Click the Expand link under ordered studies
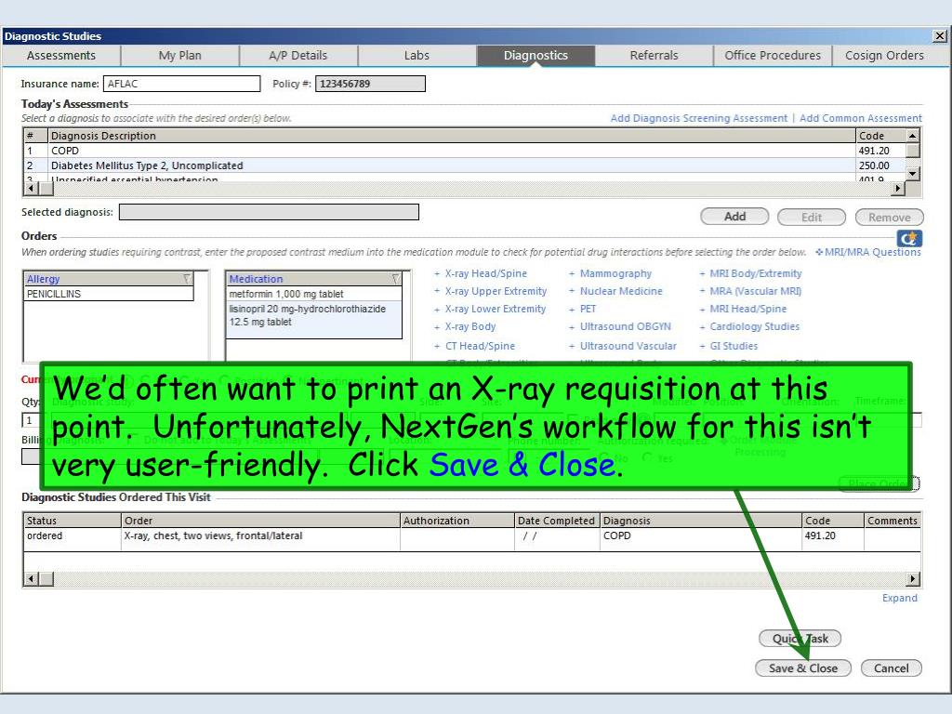The width and height of the screenshot is (952, 714). (899, 598)
